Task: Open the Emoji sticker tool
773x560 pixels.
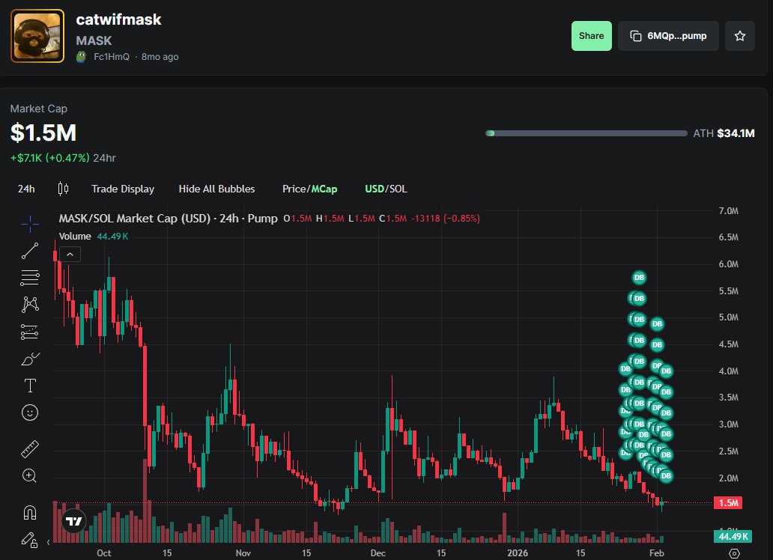Action: pyautogui.click(x=30, y=413)
